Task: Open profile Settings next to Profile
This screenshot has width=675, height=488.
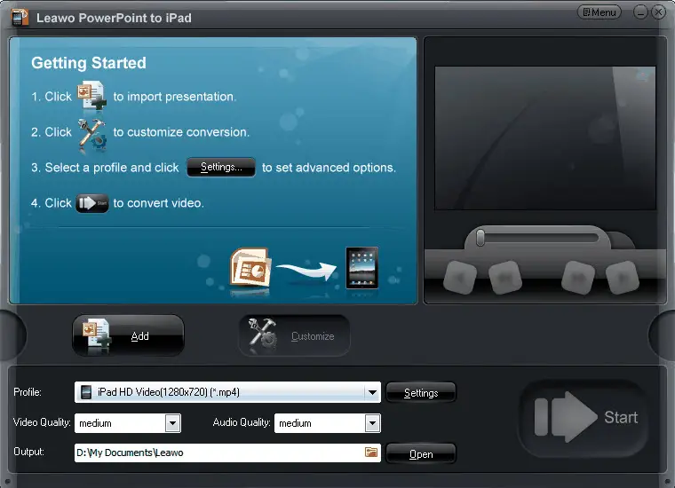Action: pos(421,392)
